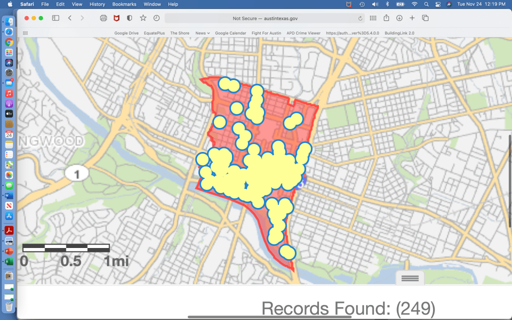Image resolution: width=512 pixels, height=320 pixels.
Task: Open the APD Crime Viewer bookmark
Action: click(x=303, y=33)
